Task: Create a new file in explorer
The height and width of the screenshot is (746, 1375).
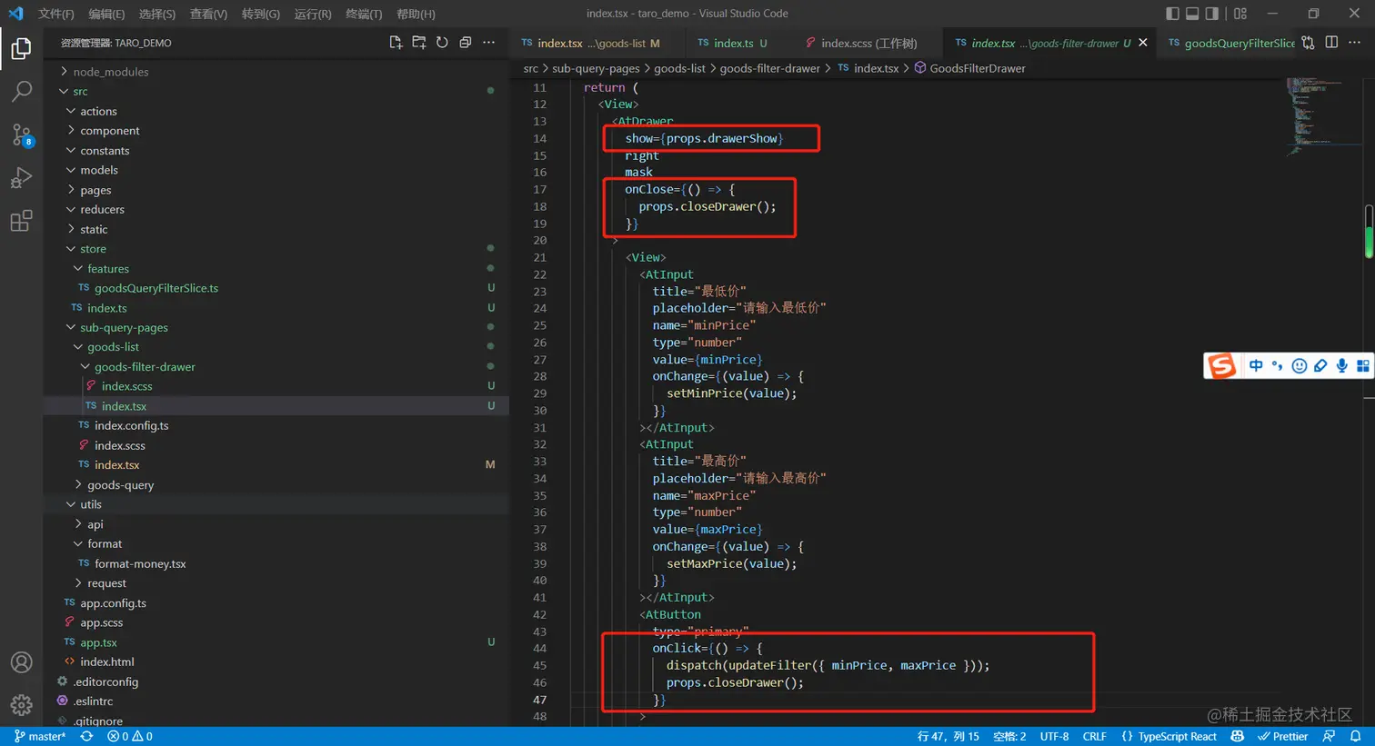Action: point(396,43)
